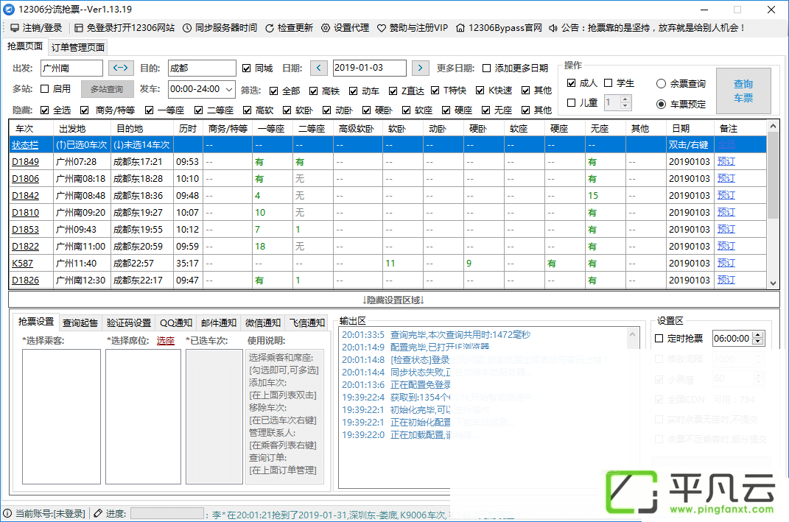
Task: Click the info icon beside 当前账号
Action: (7, 513)
